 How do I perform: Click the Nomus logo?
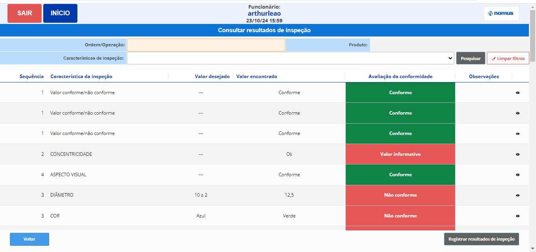501,13
